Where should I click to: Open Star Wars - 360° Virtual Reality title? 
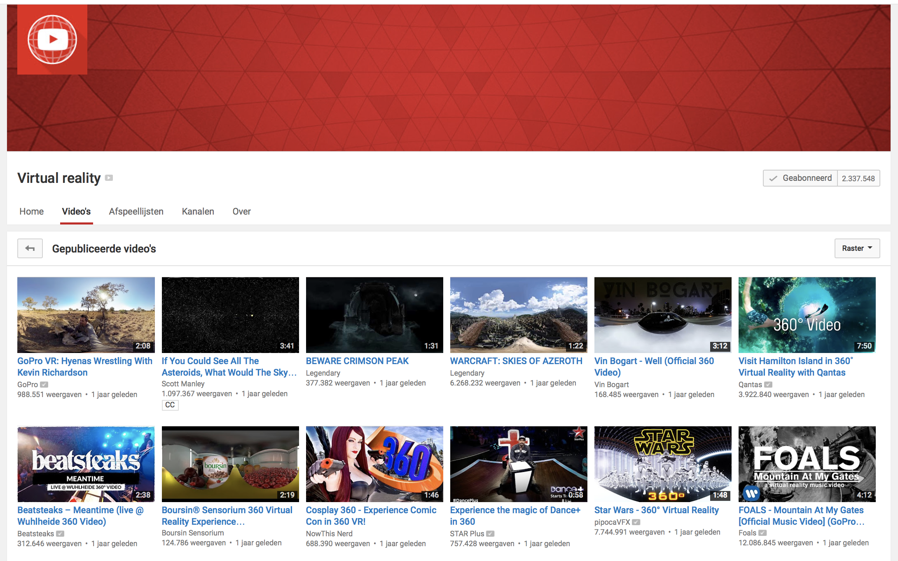(657, 510)
